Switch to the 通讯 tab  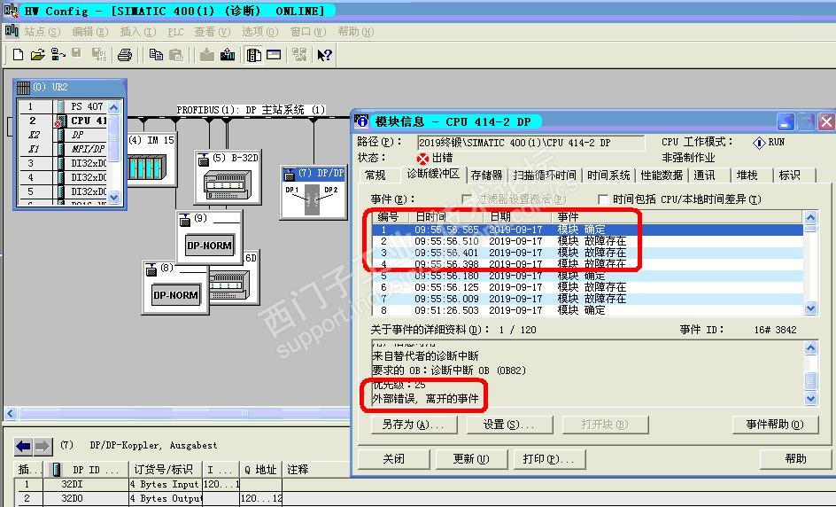[704, 175]
